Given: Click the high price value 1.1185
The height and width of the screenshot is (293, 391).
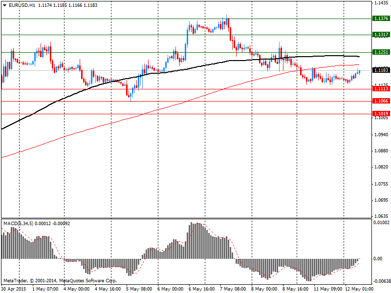Looking at the screenshot, I should click(60, 5).
